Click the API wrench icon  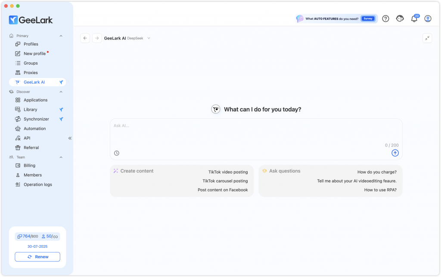(x=18, y=138)
